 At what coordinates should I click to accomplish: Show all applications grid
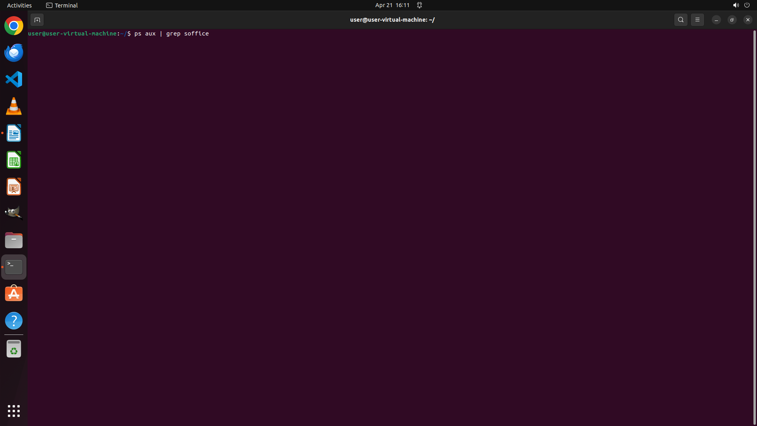[x=14, y=411]
